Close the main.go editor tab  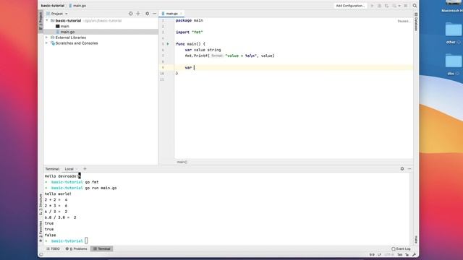click(182, 14)
